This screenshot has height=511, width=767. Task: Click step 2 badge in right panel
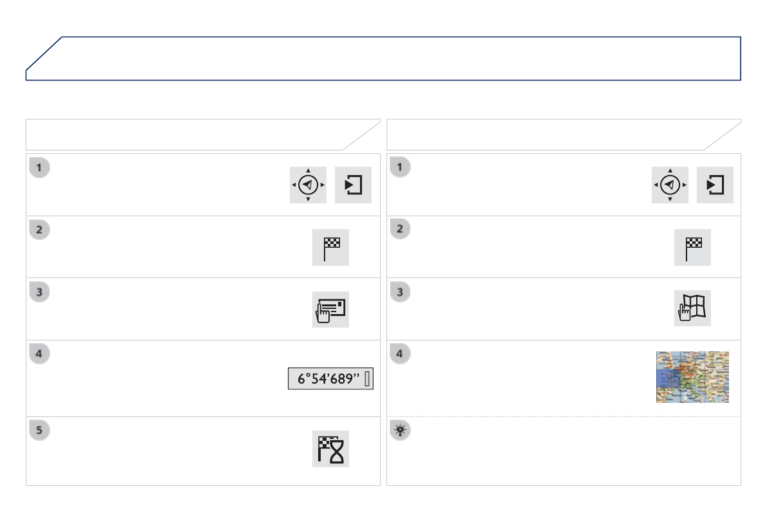pyautogui.click(x=401, y=230)
